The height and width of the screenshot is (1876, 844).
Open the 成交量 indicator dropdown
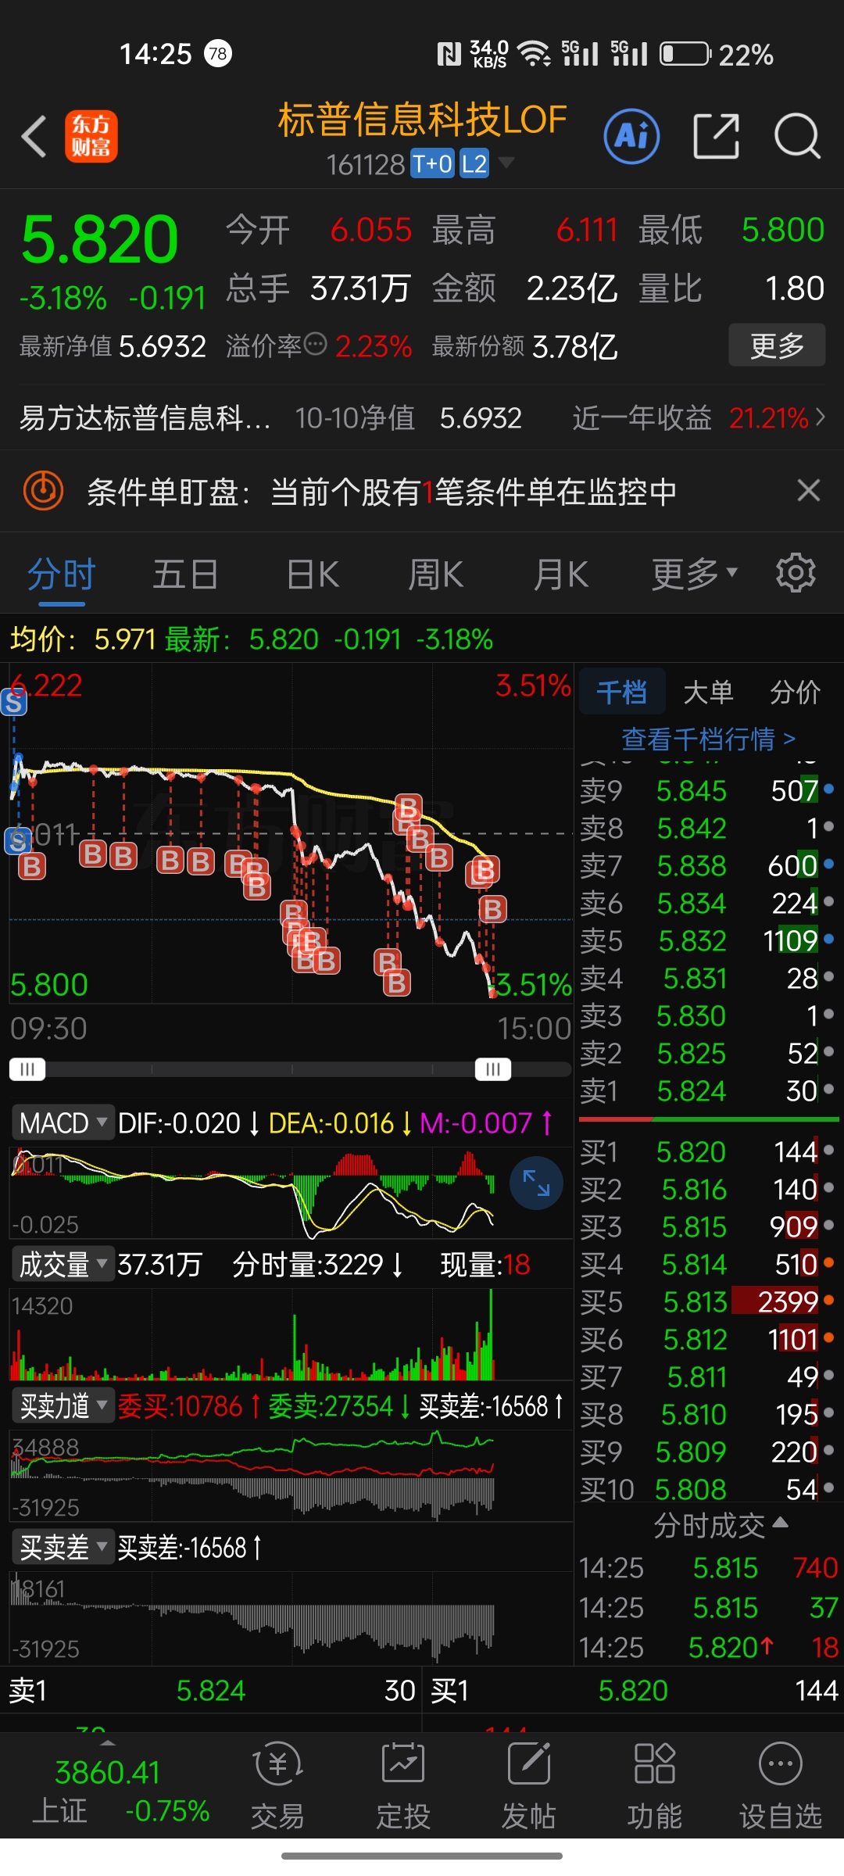[63, 1264]
